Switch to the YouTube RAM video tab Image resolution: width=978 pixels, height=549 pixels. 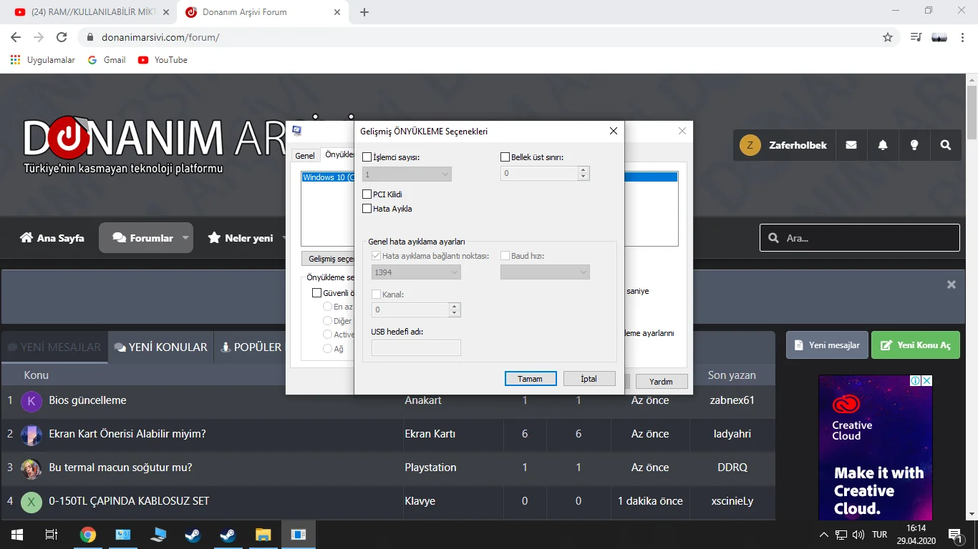(92, 12)
